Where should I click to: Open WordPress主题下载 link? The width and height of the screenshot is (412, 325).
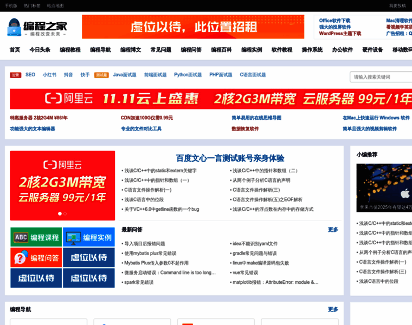coord(340,34)
